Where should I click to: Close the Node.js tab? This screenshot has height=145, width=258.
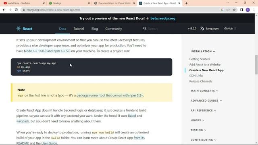point(89,3)
